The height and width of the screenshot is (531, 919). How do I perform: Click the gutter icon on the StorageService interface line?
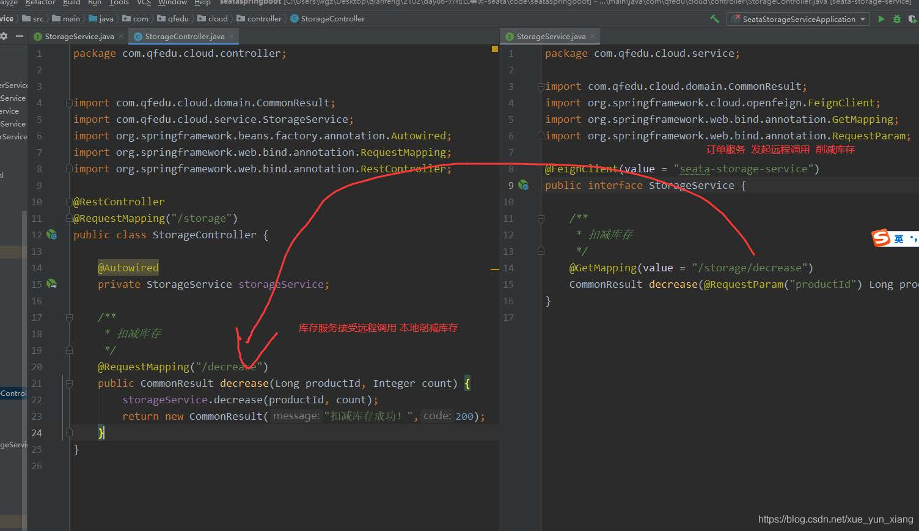click(x=524, y=185)
